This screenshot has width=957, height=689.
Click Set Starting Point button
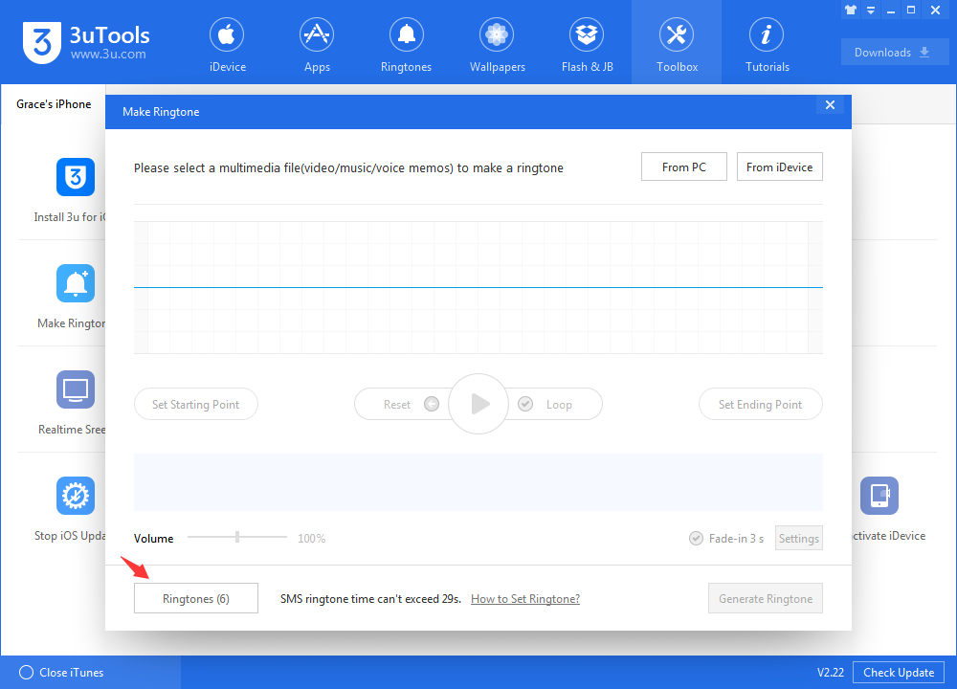196,404
